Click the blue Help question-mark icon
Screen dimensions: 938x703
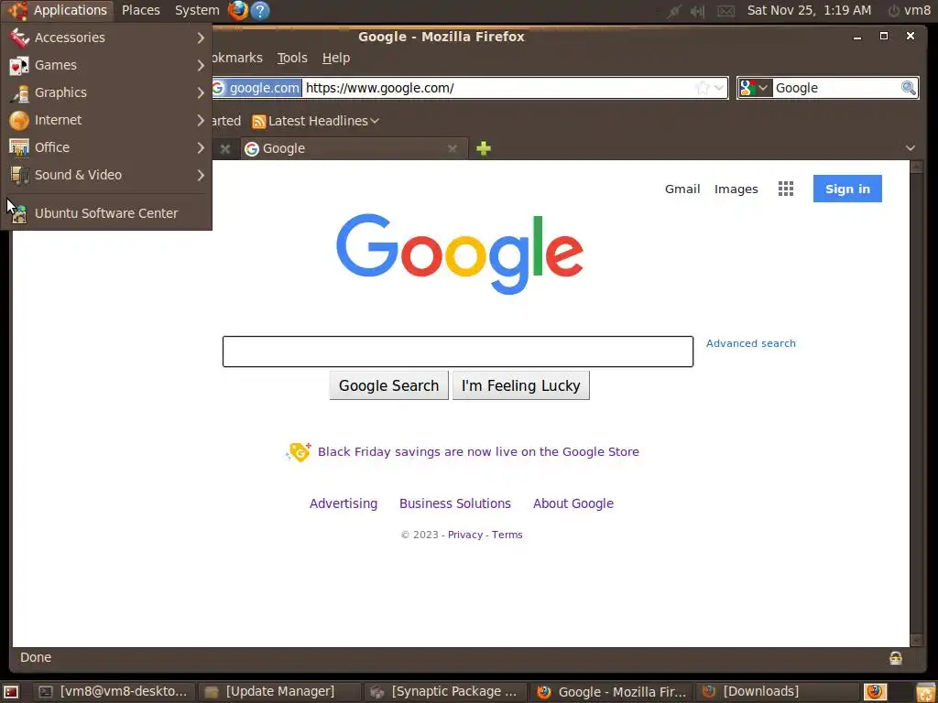click(259, 10)
